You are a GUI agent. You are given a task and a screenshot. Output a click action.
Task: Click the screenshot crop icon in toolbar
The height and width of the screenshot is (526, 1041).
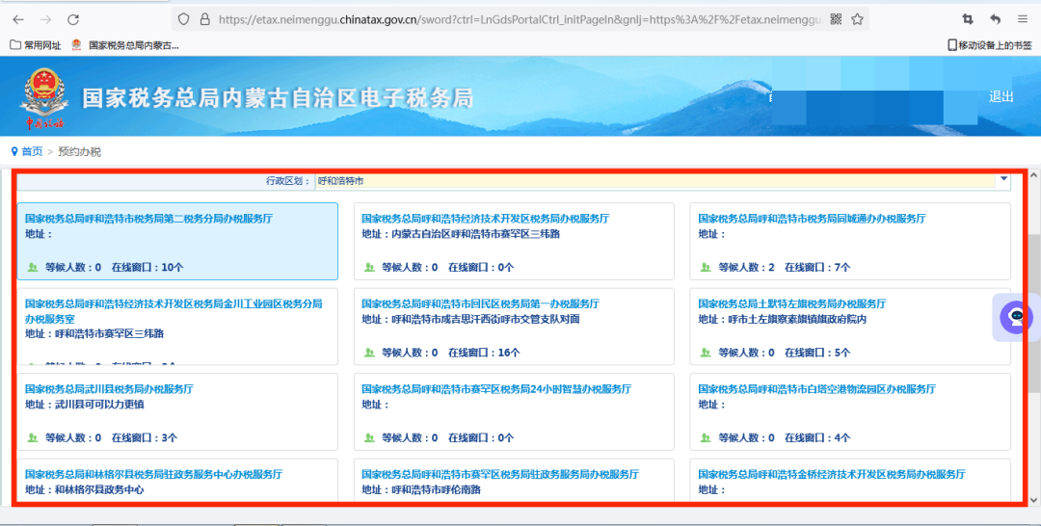tap(968, 20)
